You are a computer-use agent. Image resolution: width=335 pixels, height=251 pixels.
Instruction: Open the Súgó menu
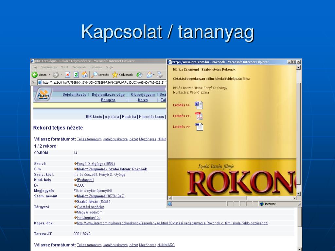tap(109, 67)
